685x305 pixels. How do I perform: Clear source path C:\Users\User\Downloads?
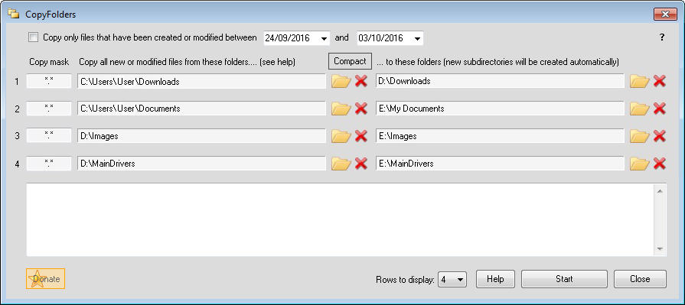(x=360, y=81)
